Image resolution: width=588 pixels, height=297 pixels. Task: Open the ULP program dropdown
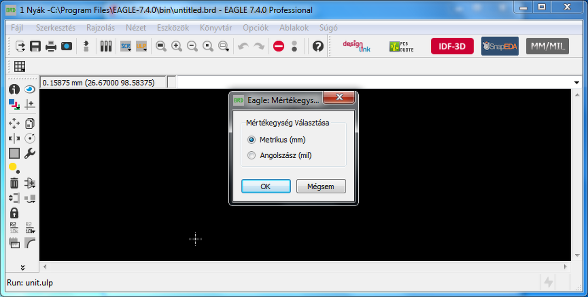pos(141,46)
